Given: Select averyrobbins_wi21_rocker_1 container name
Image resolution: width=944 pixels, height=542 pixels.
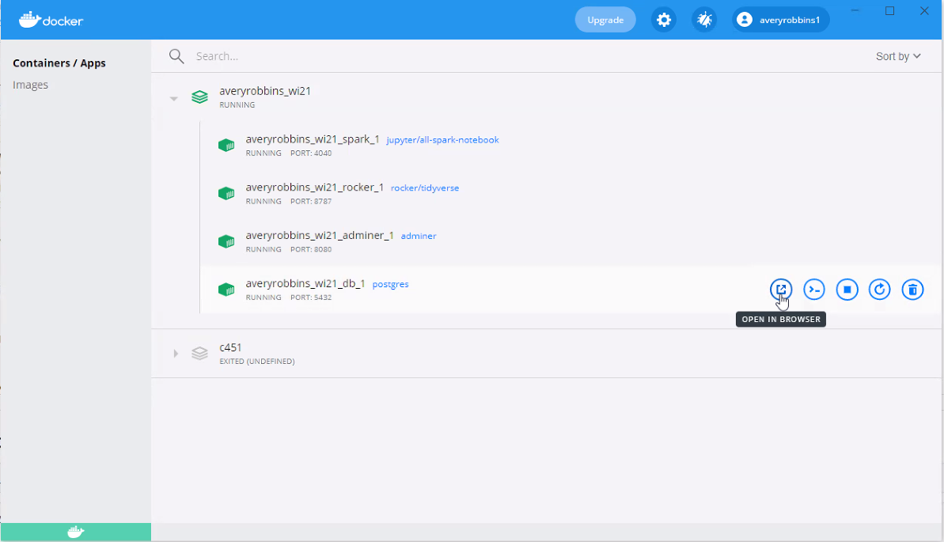Looking at the screenshot, I should [314, 188].
